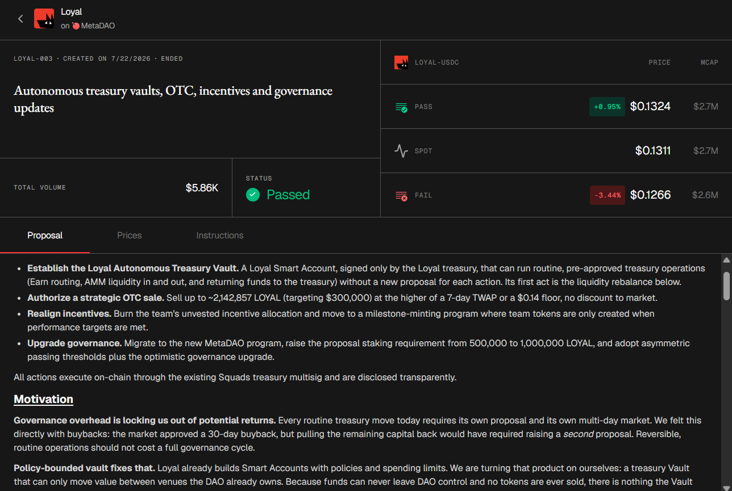
Task: Click the LOYAL-003 created-on metadata line
Action: coord(98,58)
